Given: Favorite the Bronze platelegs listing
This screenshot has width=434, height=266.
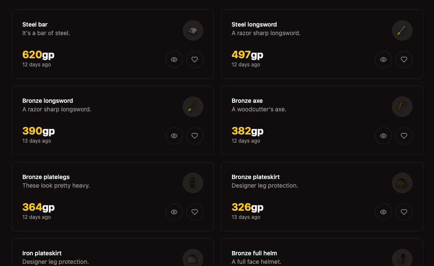Looking at the screenshot, I should [x=195, y=212].
